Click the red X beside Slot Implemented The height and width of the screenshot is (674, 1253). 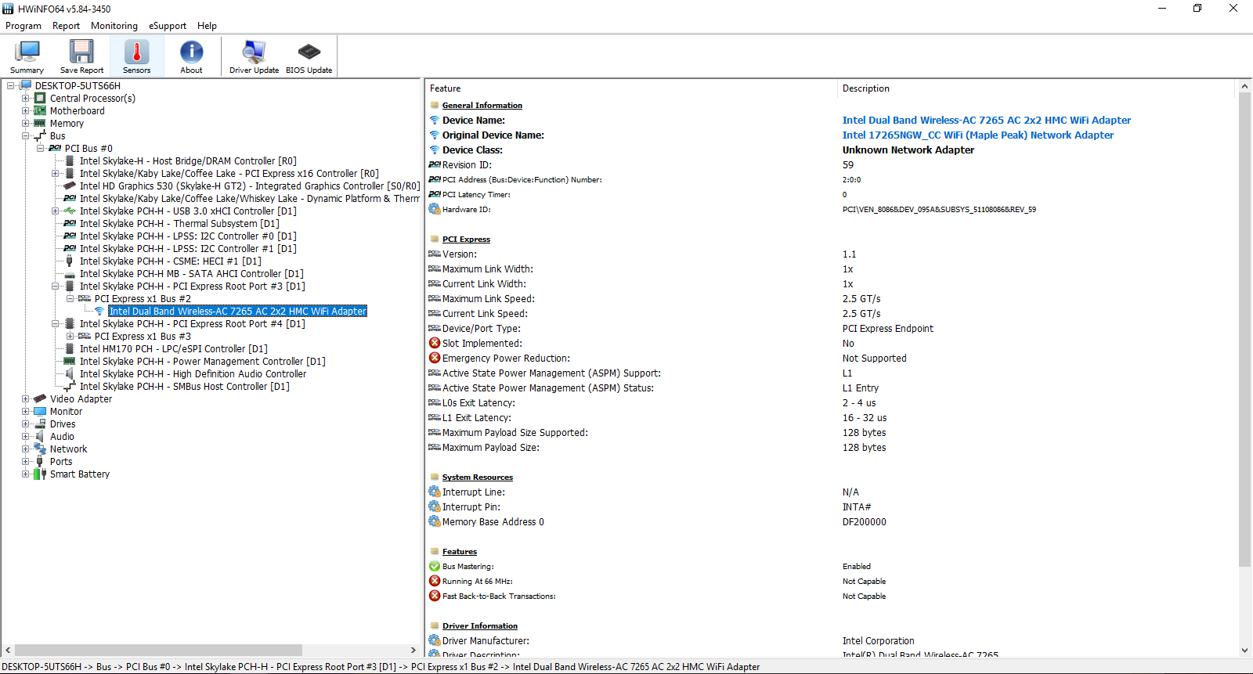pos(435,343)
